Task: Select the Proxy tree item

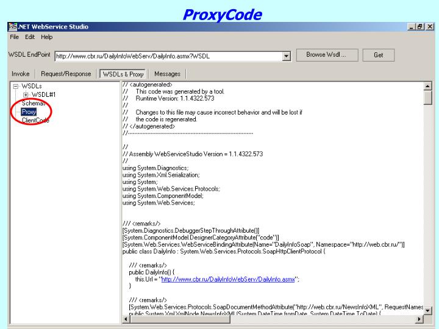Action: coord(29,112)
